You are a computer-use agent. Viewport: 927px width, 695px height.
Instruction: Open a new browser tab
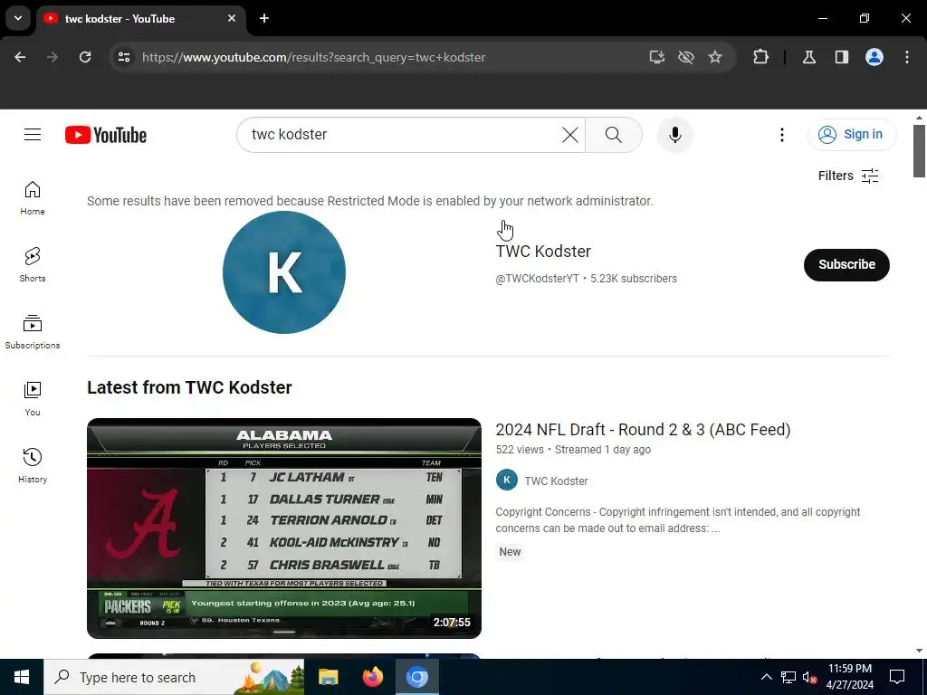pyautogui.click(x=264, y=18)
